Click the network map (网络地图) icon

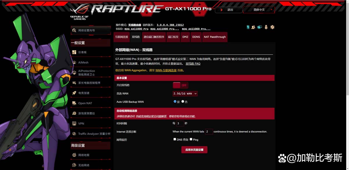pos(74,155)
